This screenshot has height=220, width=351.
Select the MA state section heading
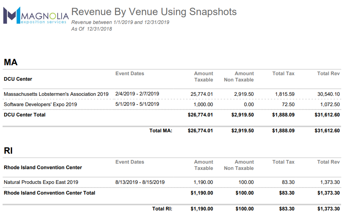click(x=11, y=62)
